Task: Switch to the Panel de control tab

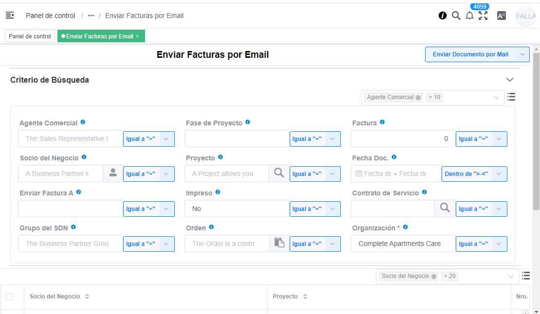Action: tap(30, 36)
